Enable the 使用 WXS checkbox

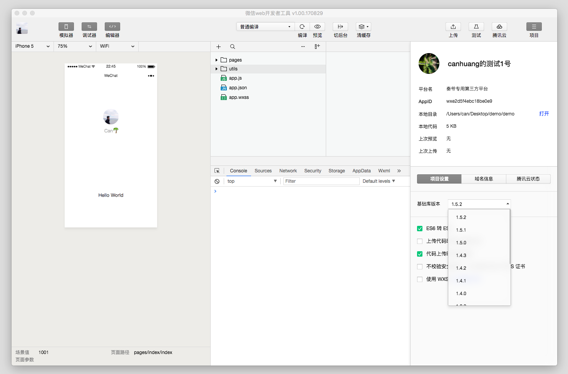pyautogui.click(x=420, y=279)
